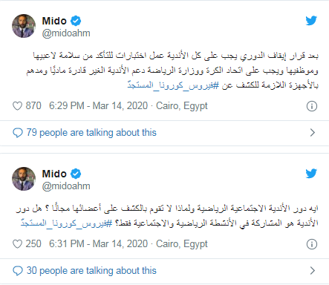Like the tweet with 250 likes
The height and width of the screenshot is (285, 329).
(17, 244)
